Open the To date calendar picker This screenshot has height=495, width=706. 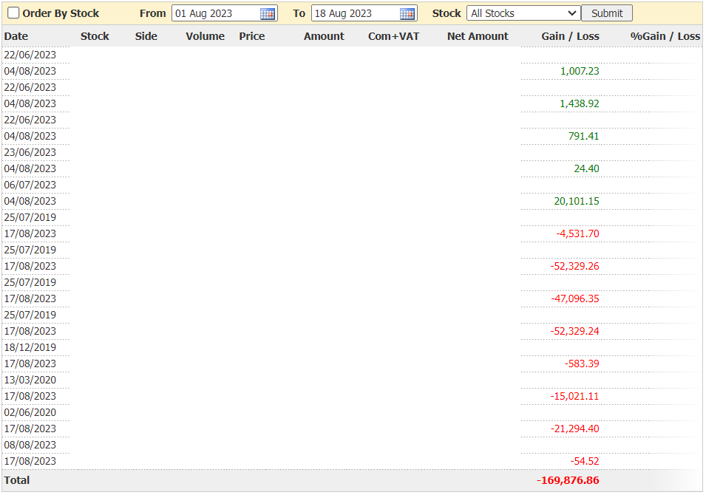(407, 13)
